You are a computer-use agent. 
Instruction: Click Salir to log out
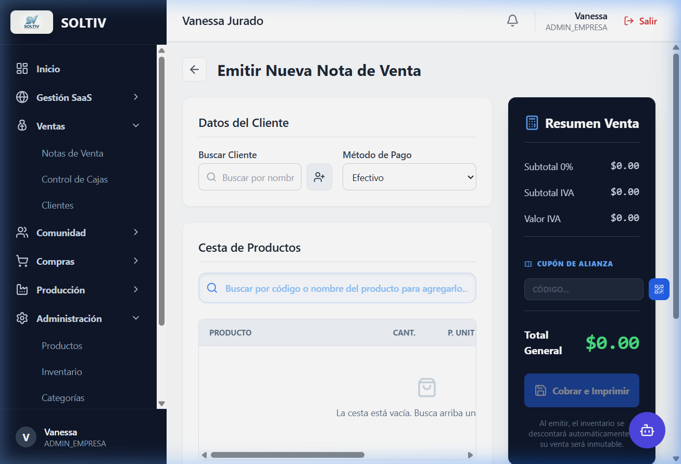pos(640,21)
